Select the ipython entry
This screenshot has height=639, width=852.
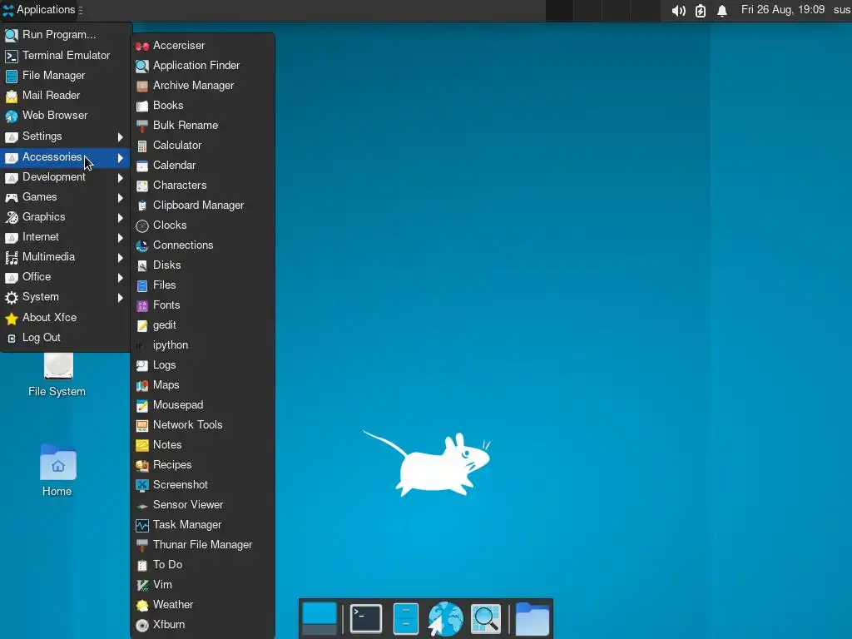point(202,345)
